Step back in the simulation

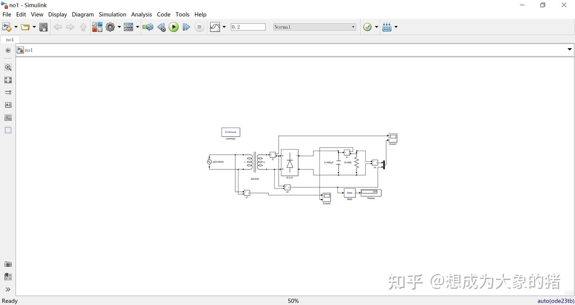[x=161, y=27]
